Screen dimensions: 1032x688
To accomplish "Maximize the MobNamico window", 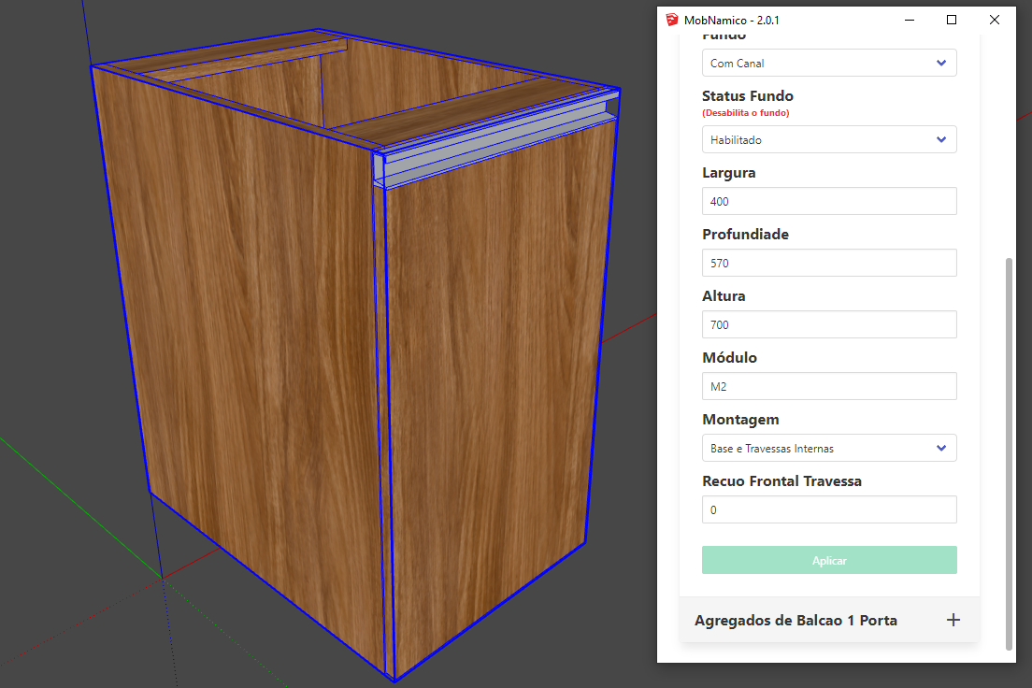I will 952,20.
